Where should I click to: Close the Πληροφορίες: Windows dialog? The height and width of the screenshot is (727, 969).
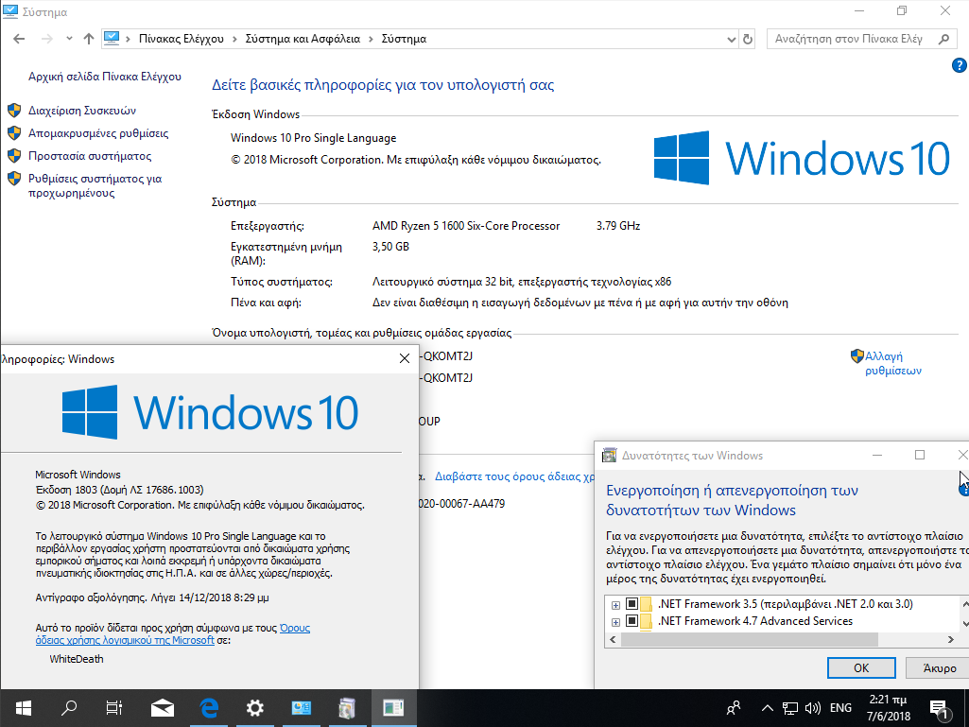405,358
